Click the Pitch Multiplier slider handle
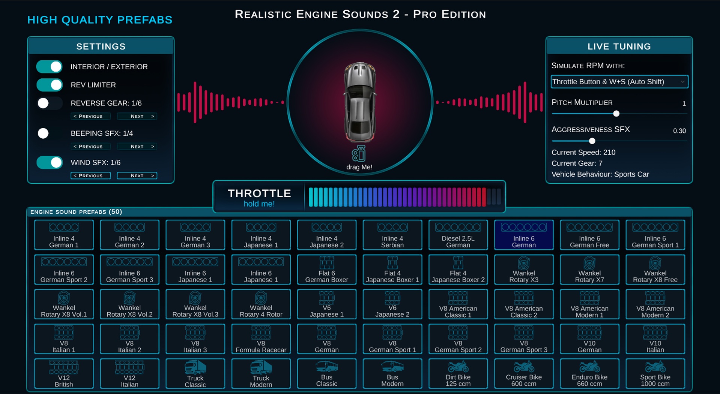Image resolution: width=720 pixels, height=394 pixels. pyautogui.click(x=616, y=114)
